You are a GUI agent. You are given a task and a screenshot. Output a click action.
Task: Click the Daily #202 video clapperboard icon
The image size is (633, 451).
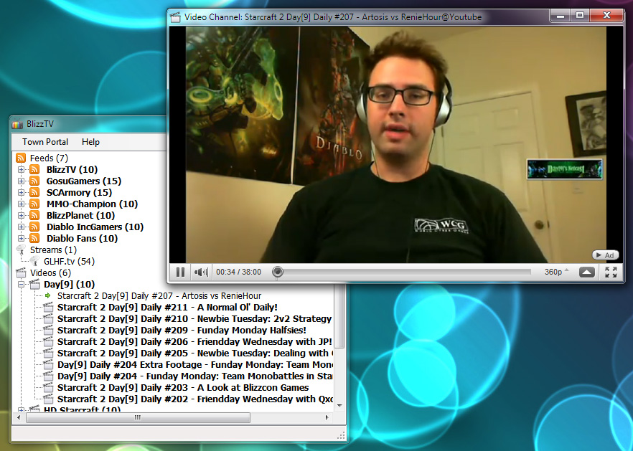click(x=48, y=399)
